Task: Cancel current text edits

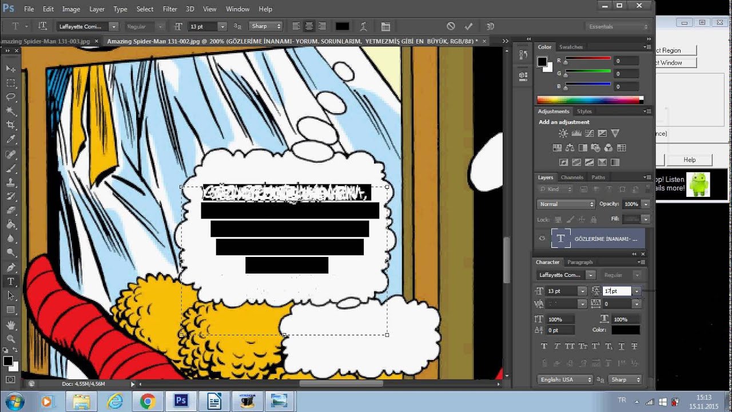Action: (451, 26)
